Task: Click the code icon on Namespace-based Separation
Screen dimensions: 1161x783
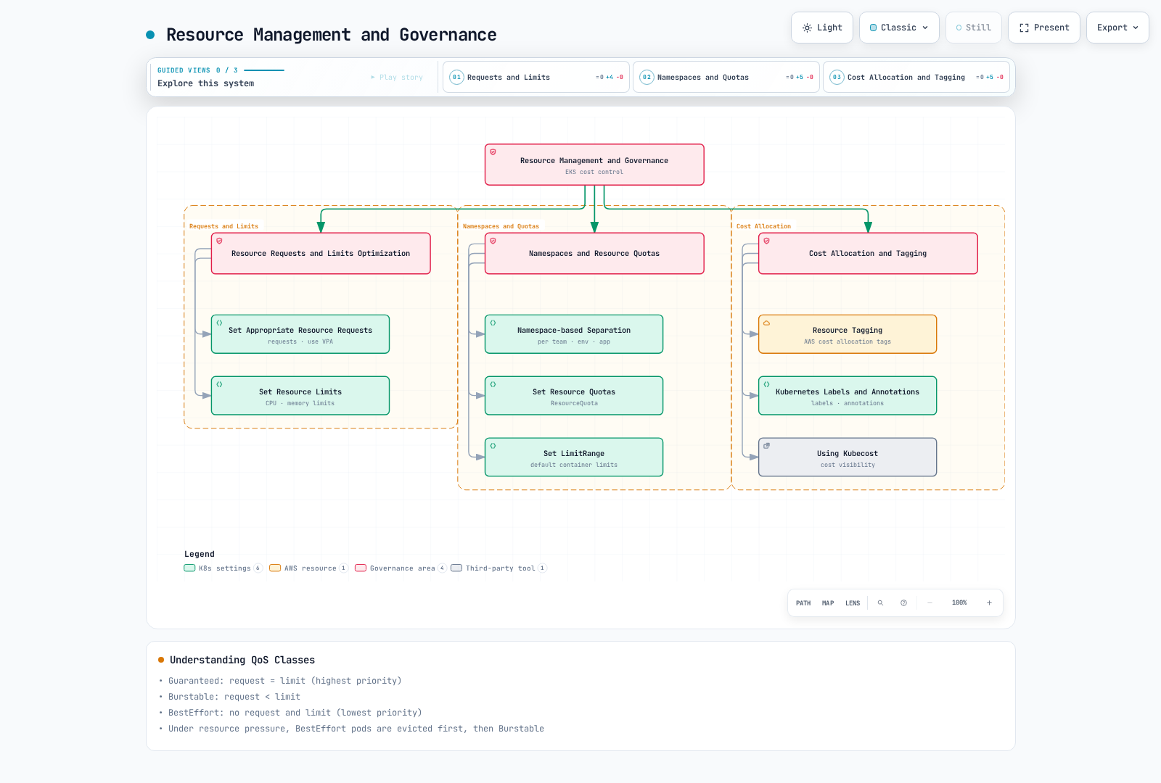Action: coord(493,323)
